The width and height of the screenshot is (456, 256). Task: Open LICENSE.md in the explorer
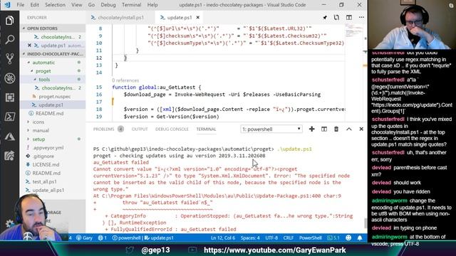click(x=46, y=164)
